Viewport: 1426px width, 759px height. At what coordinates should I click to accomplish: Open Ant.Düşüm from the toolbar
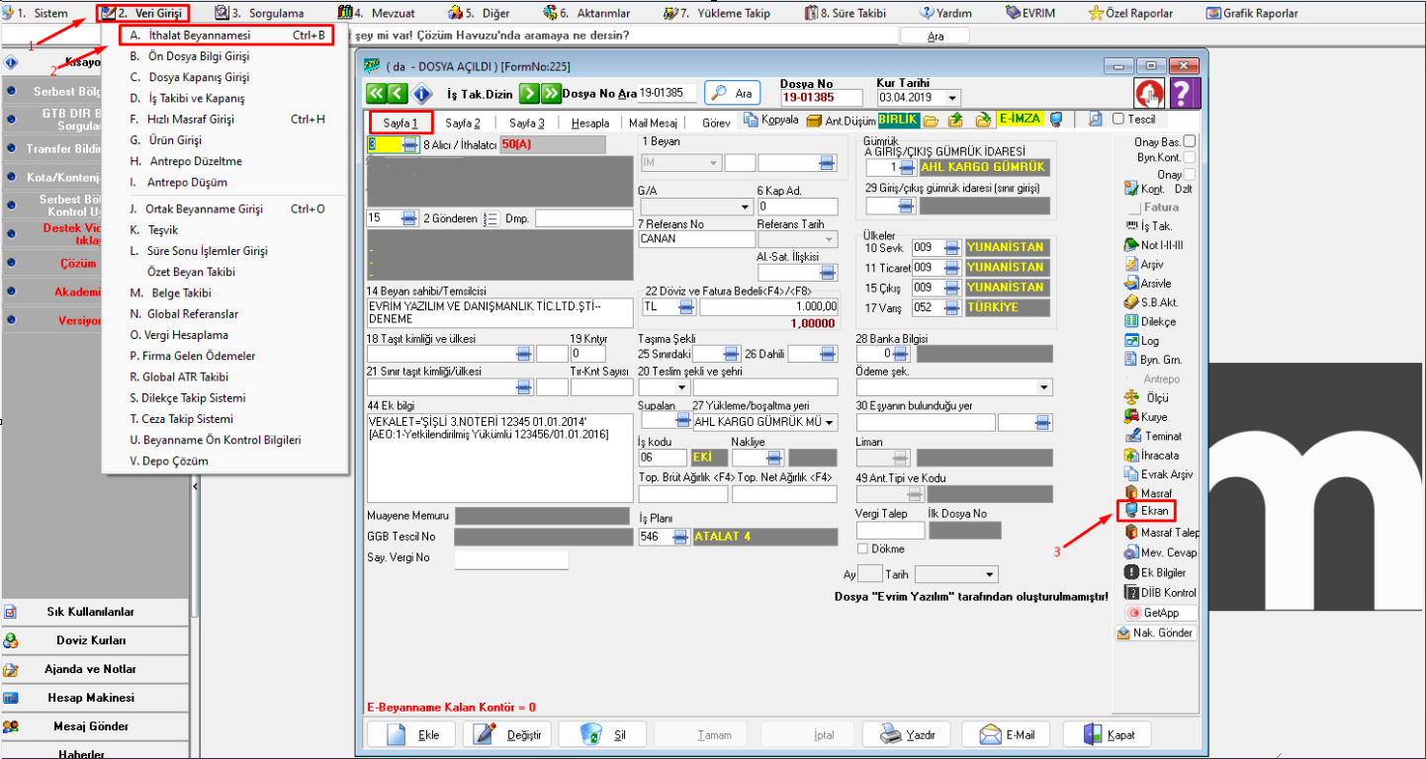(x=840, y=120)
